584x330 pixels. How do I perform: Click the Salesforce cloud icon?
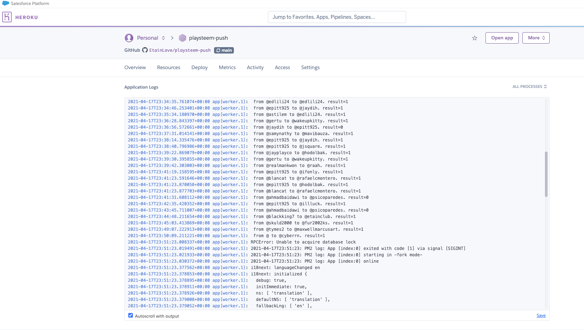(6, 3)
